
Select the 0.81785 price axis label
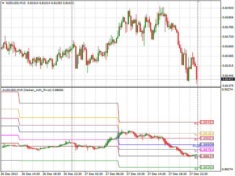228,27
